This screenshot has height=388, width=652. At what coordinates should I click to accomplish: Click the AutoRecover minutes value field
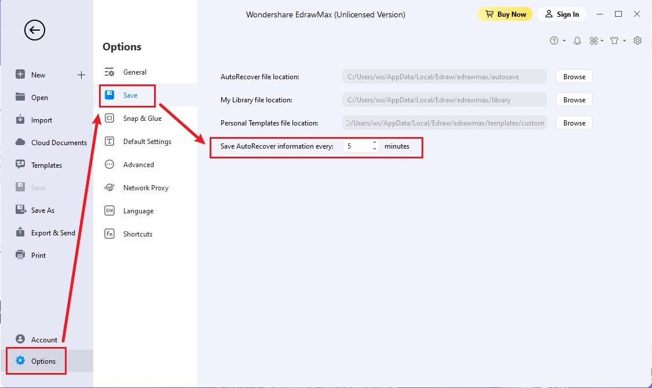tap(358, 146)
